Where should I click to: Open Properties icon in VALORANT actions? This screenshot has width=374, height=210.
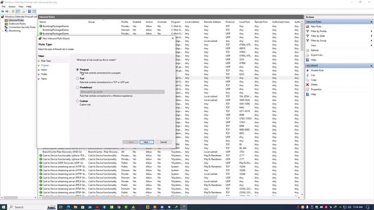(x=307, y=89)
